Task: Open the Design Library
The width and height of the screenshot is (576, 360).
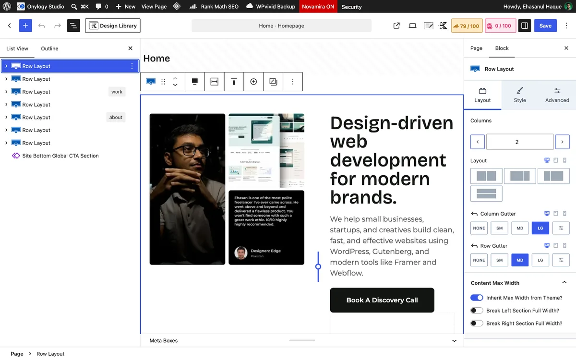Action: (113, 25)
